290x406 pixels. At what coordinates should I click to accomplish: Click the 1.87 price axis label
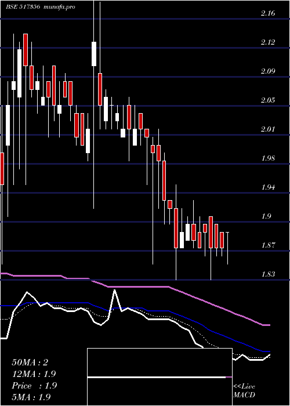coord(268,245)
